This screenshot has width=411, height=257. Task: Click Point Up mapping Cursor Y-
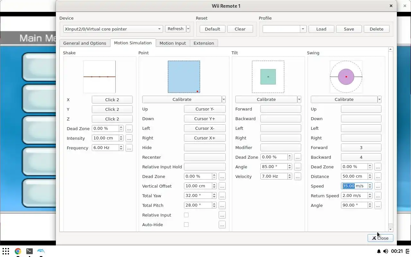pyautogui.click(x=205, y=109)
